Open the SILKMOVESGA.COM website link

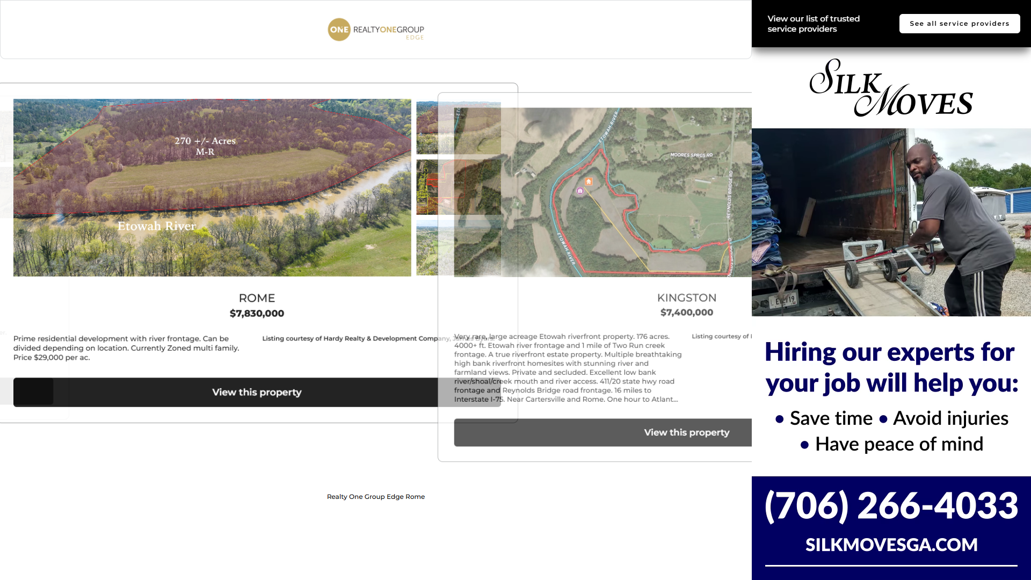(x=891, y=545)
